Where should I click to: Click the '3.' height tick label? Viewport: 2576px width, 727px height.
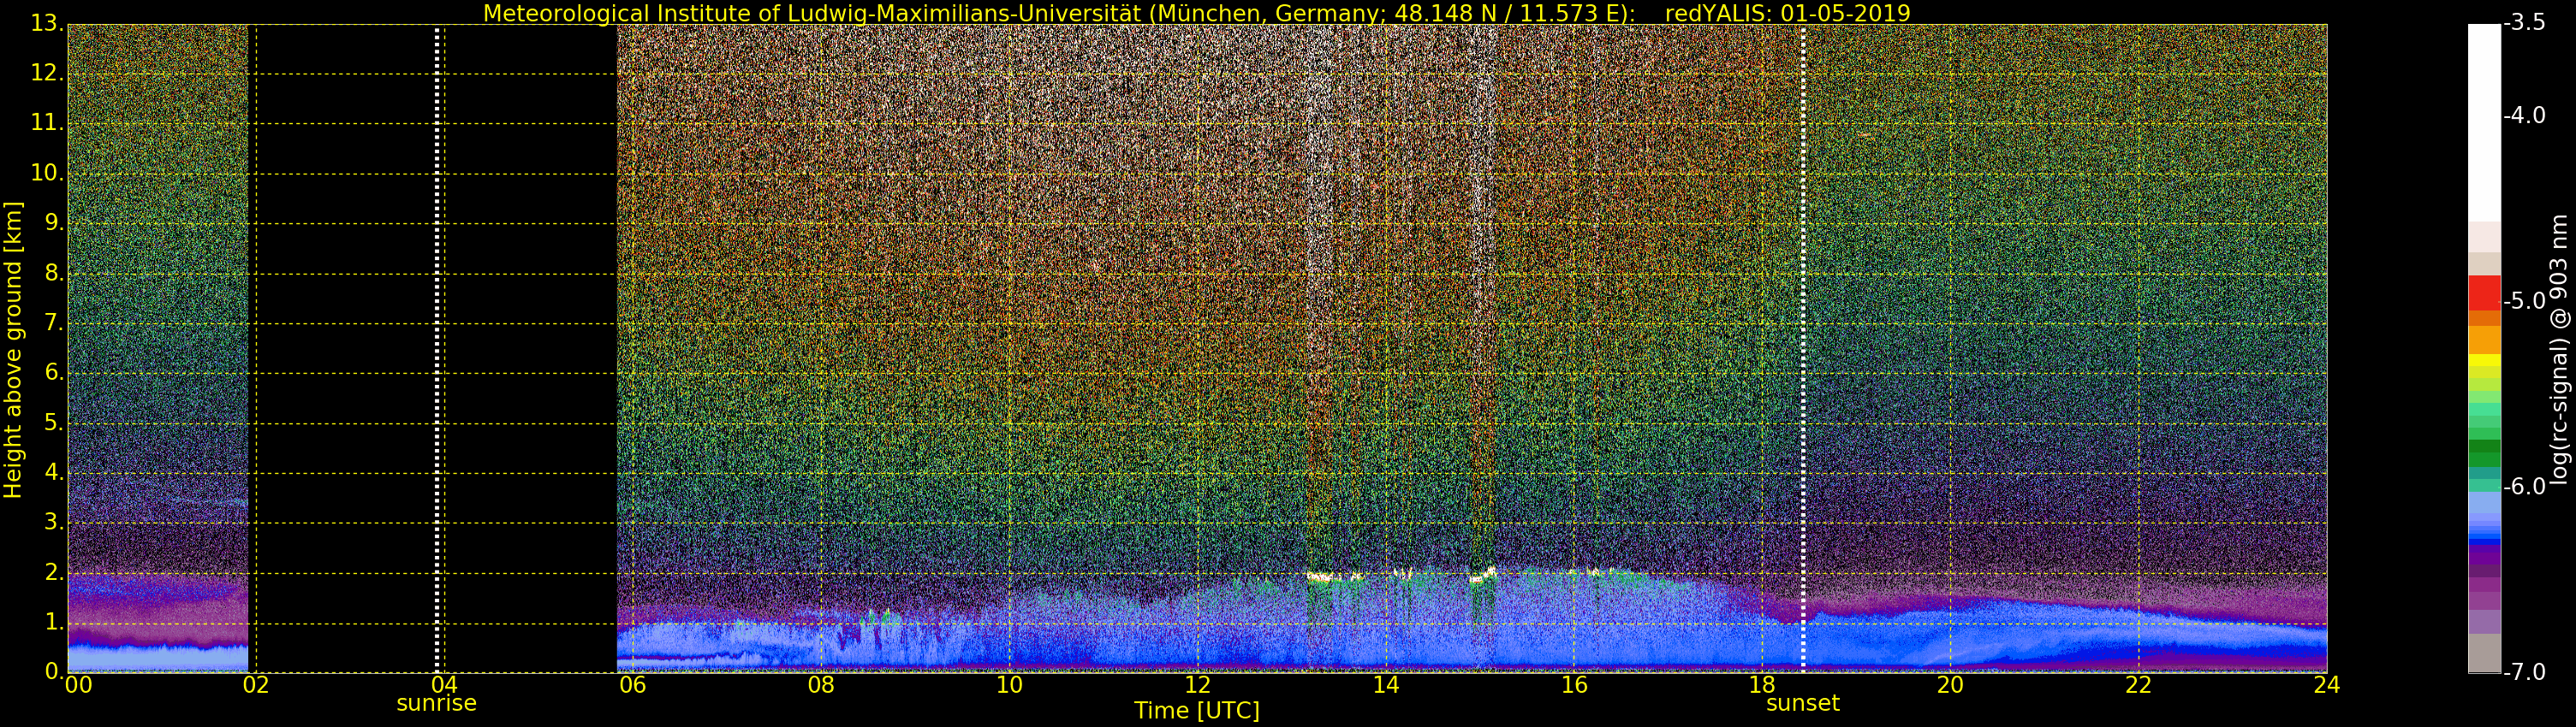coord(54,523)
